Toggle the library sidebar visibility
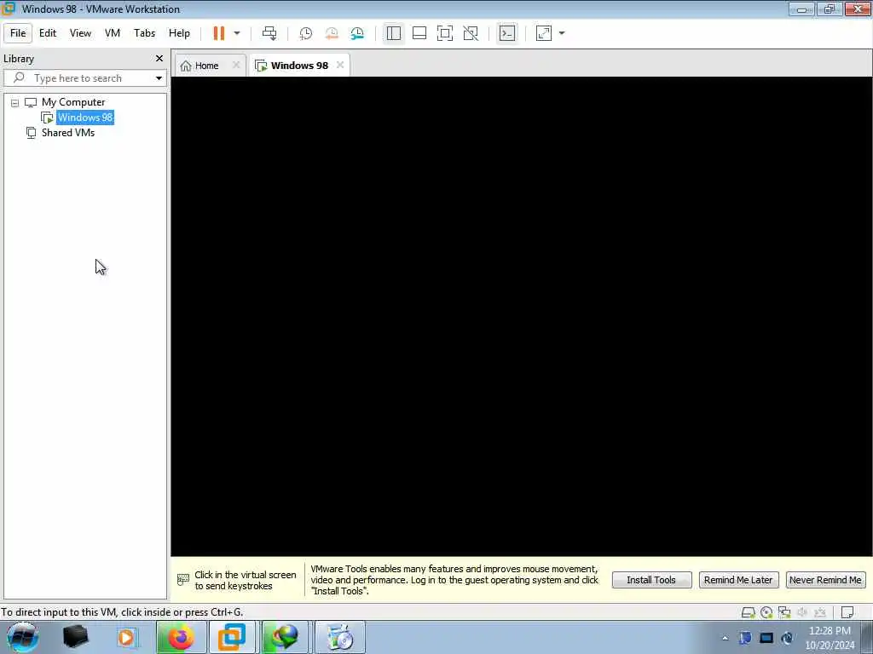The height and width of the screenshot is (654, 873). pos(394,33)
